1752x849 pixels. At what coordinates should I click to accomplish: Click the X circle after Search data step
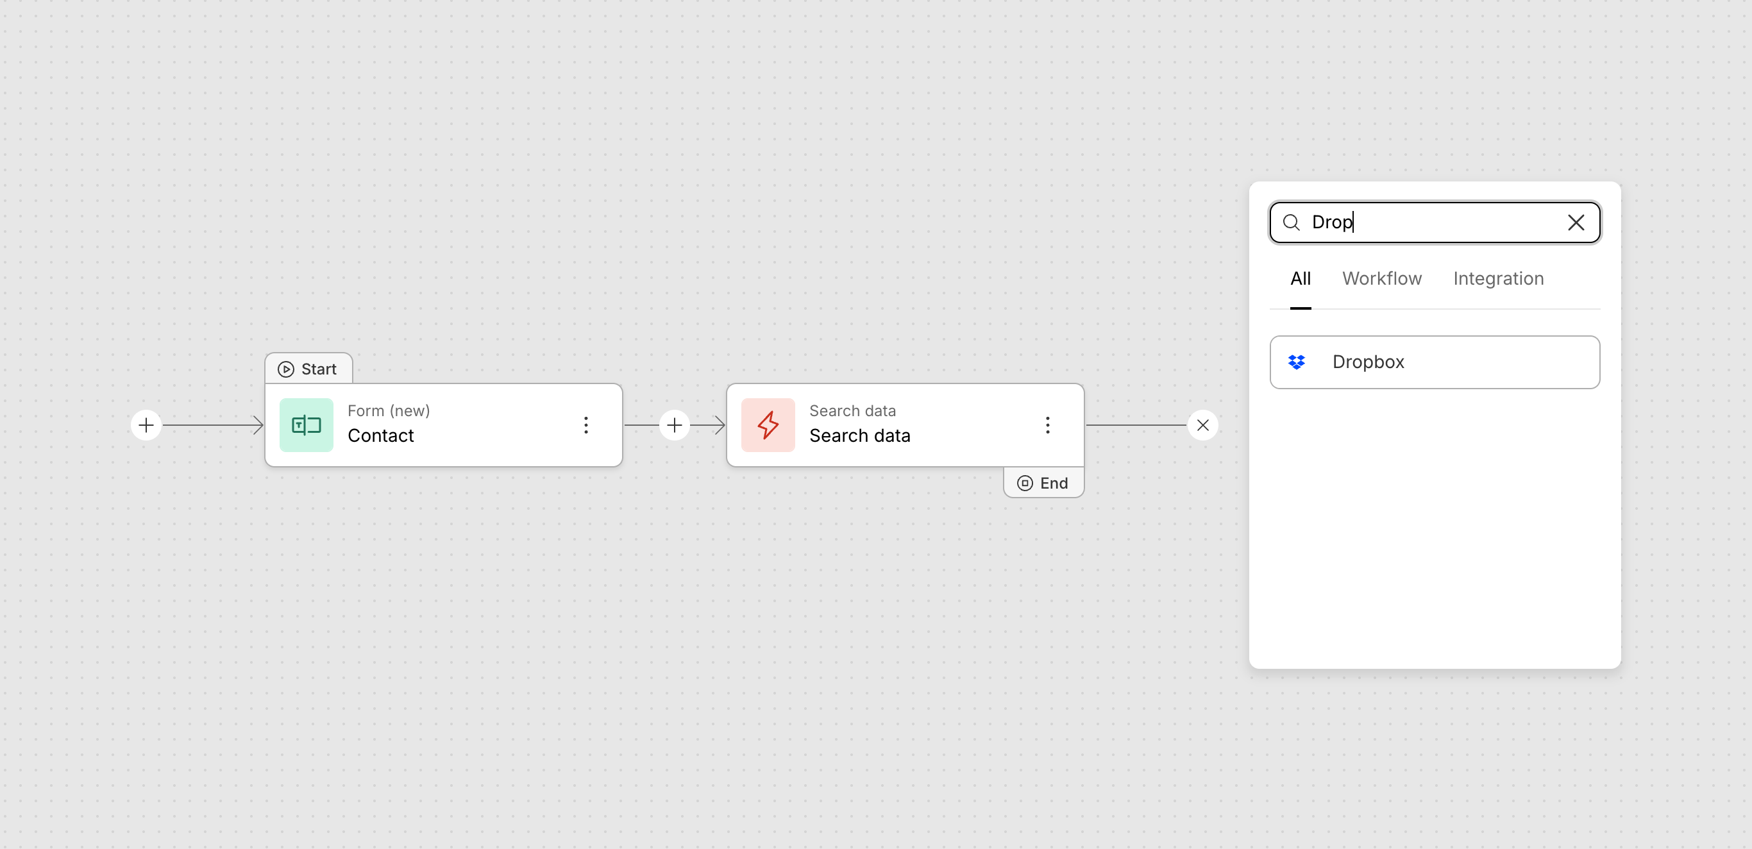pos(1202,425)
